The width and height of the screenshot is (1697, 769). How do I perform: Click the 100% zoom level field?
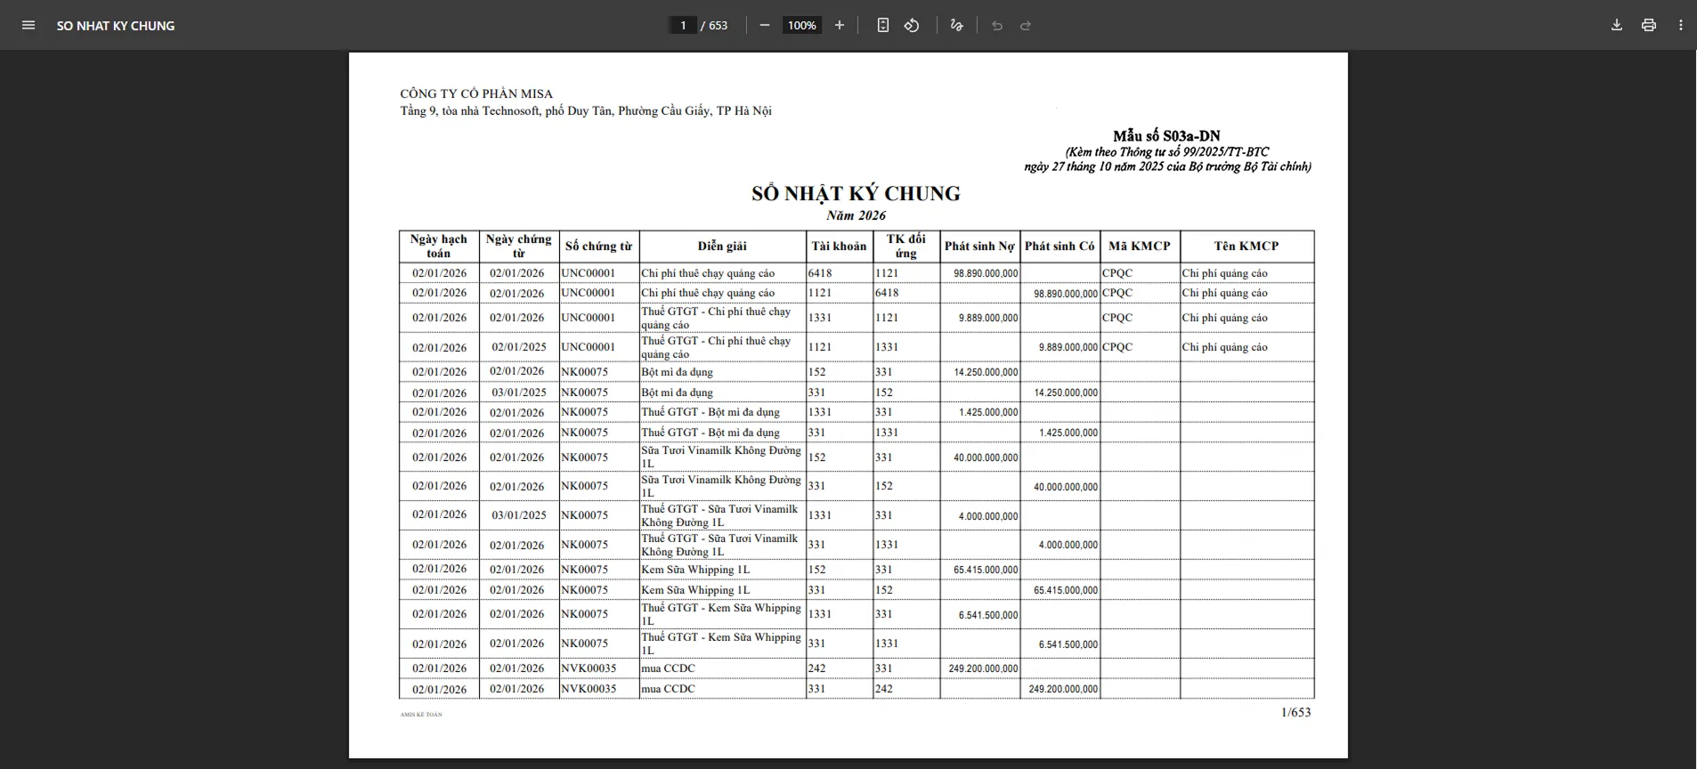[801, 25]
